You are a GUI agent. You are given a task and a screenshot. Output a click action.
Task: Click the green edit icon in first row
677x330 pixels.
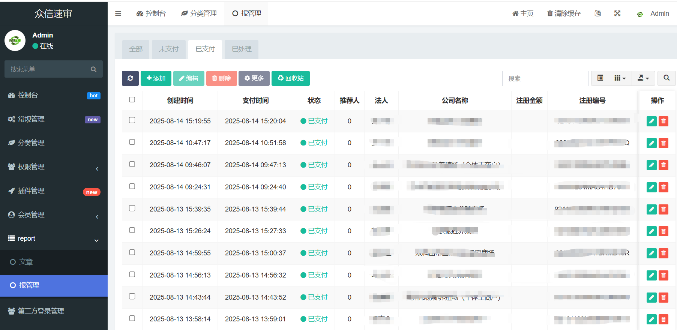pyautogui.click(x=651, y=121)
